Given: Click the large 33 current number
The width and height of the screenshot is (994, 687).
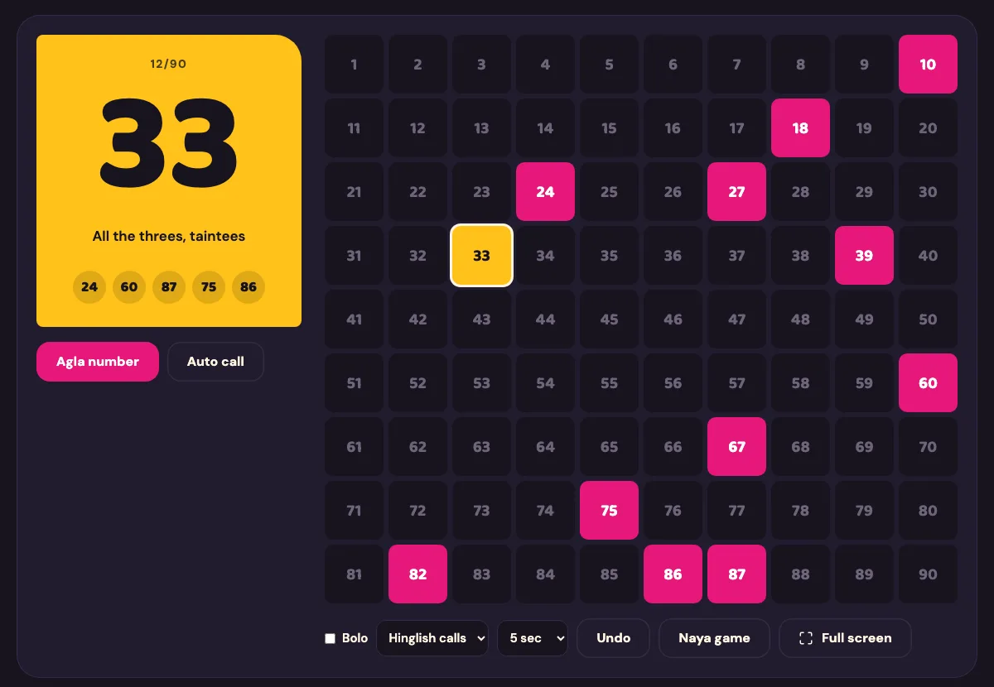Looking at the screenshot, I should click(169, 143).
